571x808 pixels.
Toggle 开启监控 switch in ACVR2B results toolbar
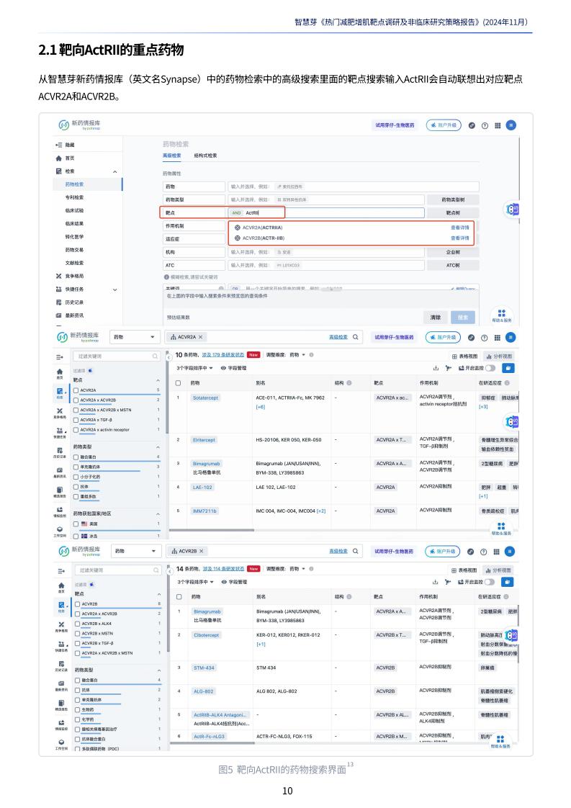tap(489, 582)
